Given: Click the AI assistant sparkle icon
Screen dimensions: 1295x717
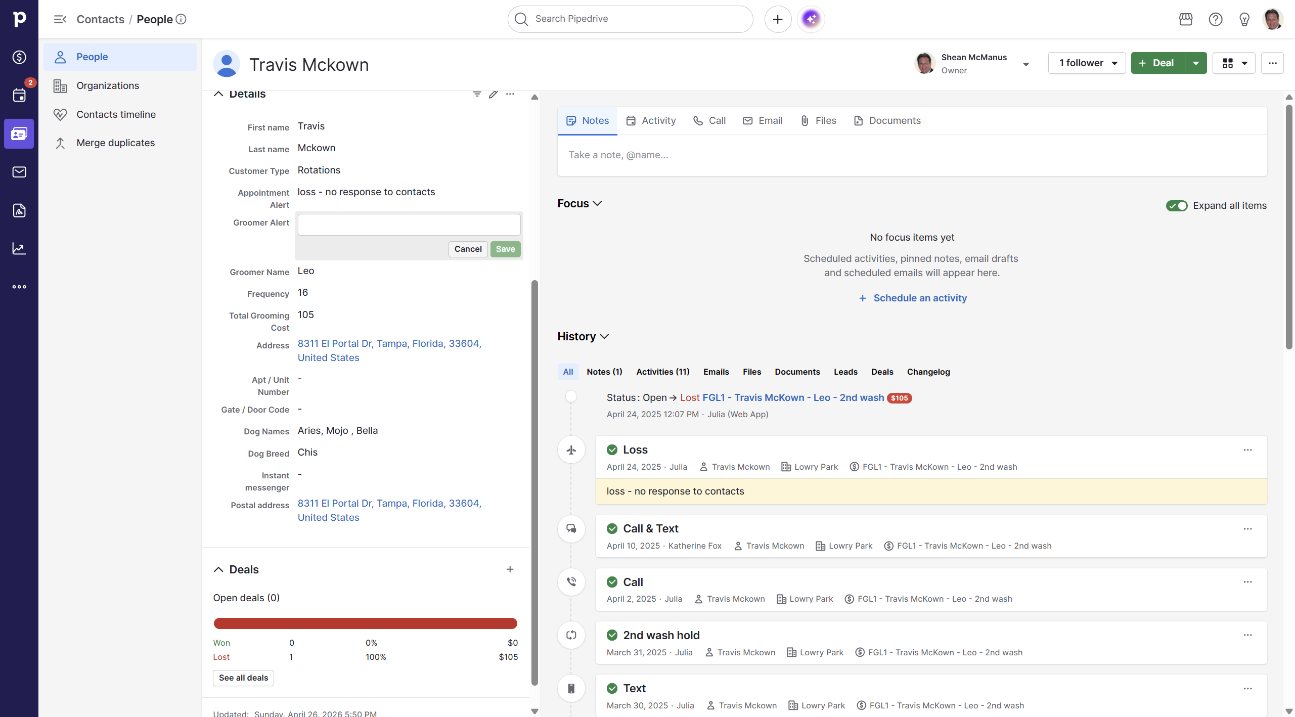Looking at the screenshot, I should pyautogui.click(x=811, y=19).
